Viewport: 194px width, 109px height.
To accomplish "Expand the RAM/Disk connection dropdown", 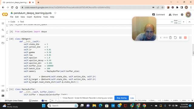I will click(184, 22).
